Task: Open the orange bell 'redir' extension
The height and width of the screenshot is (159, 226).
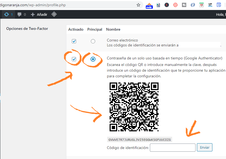Action: [149, 5]
